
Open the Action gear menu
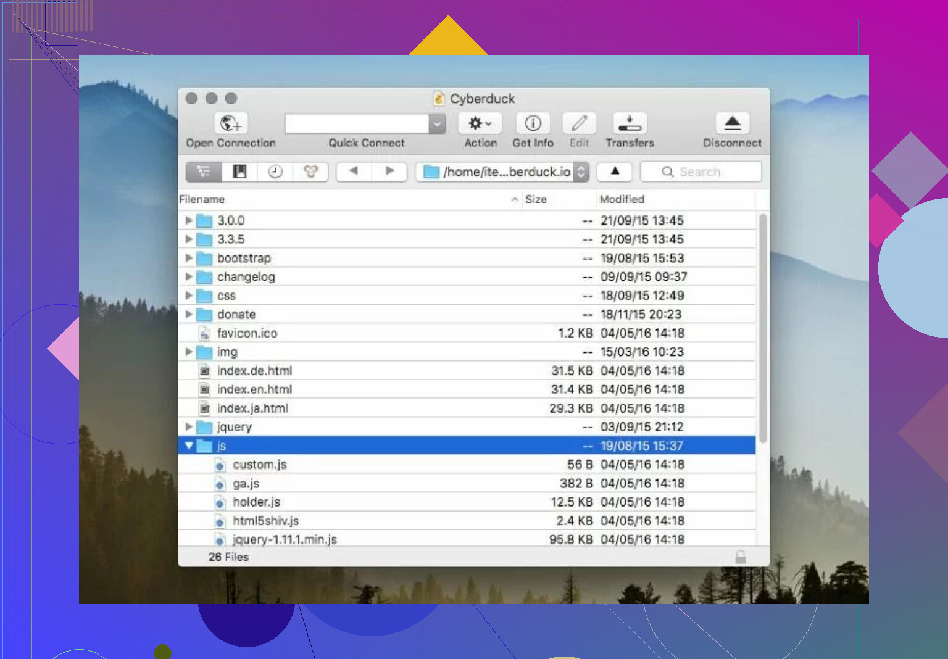pos(480,123)
